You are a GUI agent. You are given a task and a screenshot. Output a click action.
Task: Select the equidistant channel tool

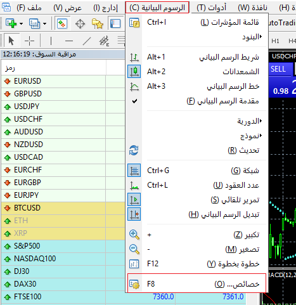pyautogui.click(x=105, y=41)
